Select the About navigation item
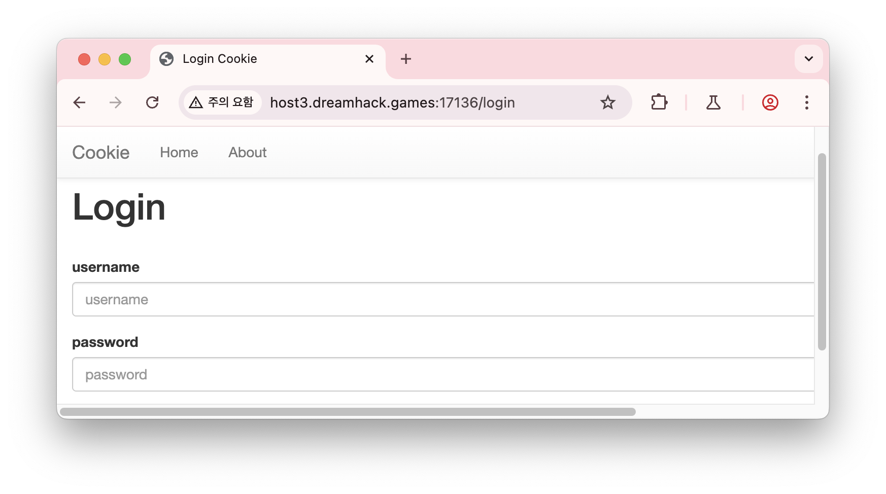Viewport: 886px width, 494px height. pyautogui.click(x=247, y=152)
